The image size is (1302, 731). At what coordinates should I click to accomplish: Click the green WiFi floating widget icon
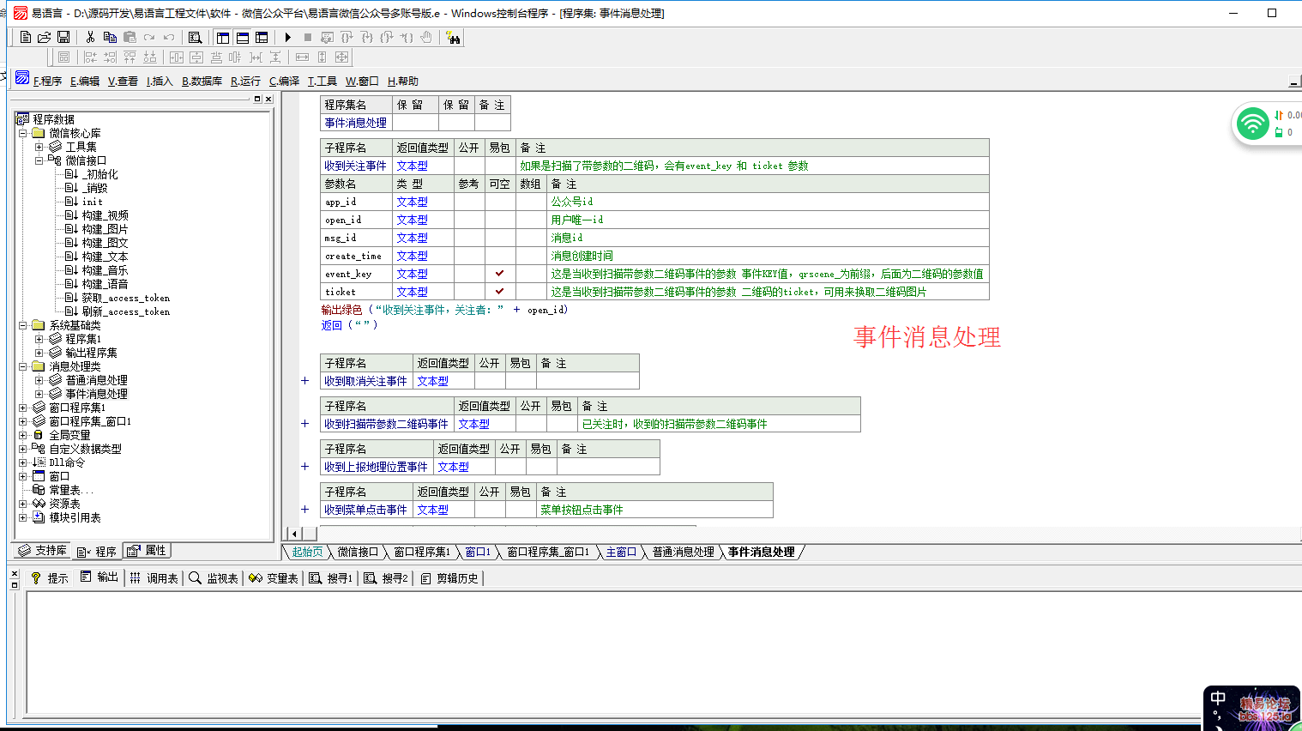pyautogui.click(x=1252, y=124)
